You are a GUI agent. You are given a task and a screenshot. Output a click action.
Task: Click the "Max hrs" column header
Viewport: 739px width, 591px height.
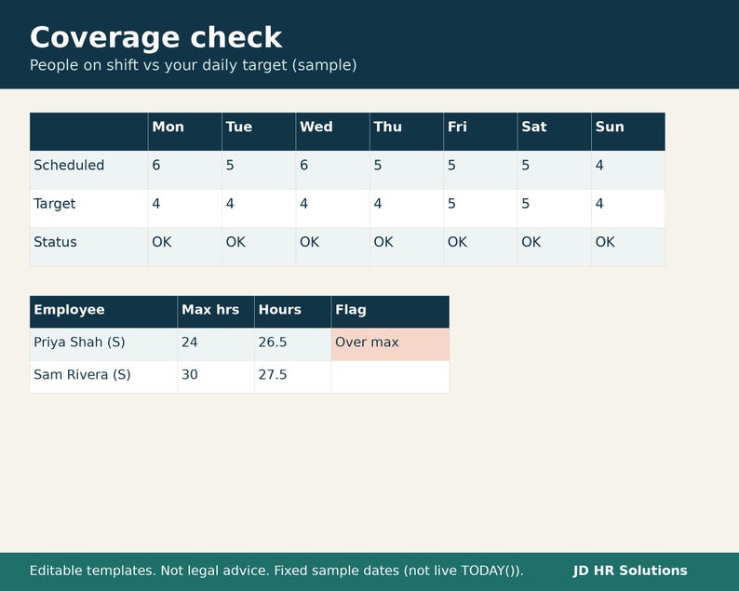[x=216, y=312]
